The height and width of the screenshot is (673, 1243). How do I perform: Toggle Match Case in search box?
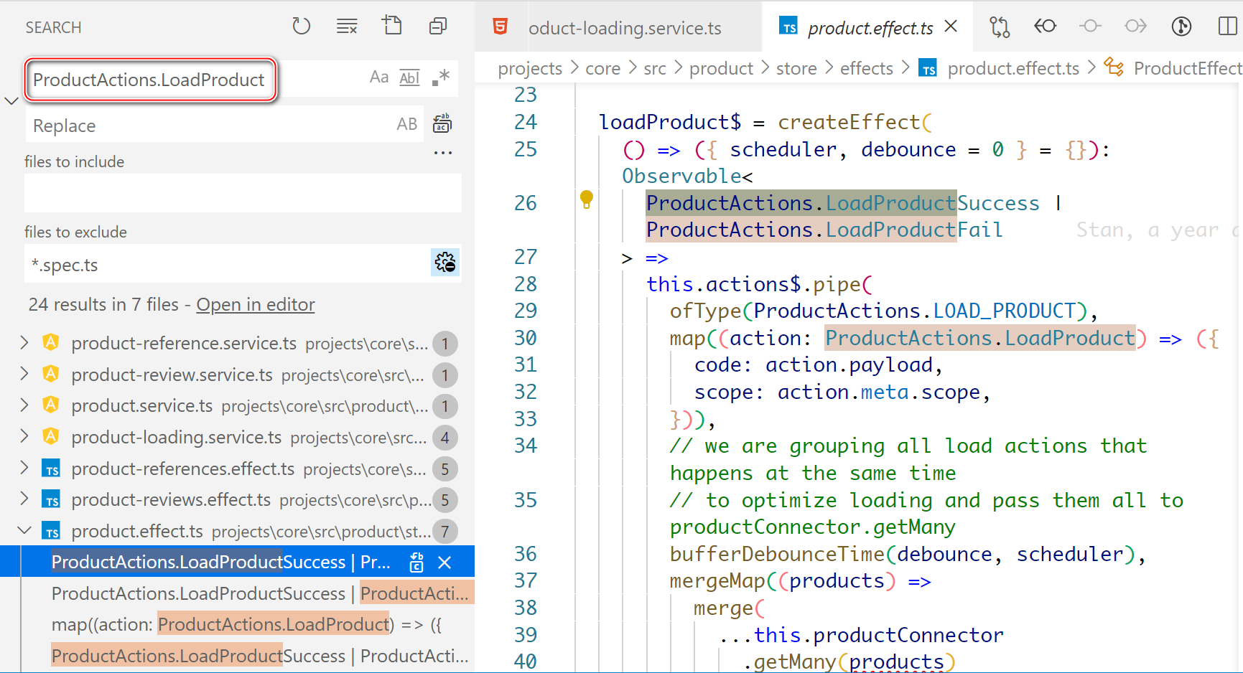379,77
